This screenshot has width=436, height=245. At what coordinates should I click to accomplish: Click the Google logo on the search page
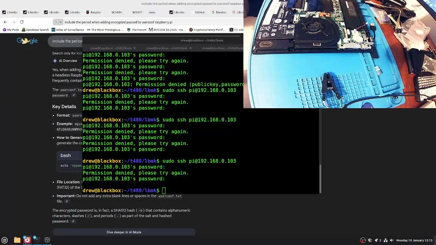click(x=27, y=41)
